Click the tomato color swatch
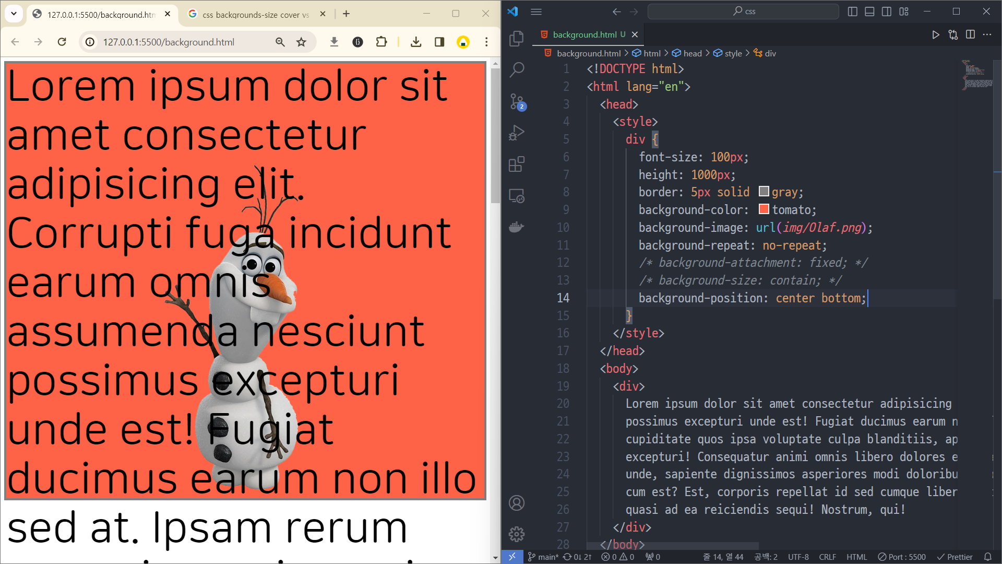 point(764,209)
